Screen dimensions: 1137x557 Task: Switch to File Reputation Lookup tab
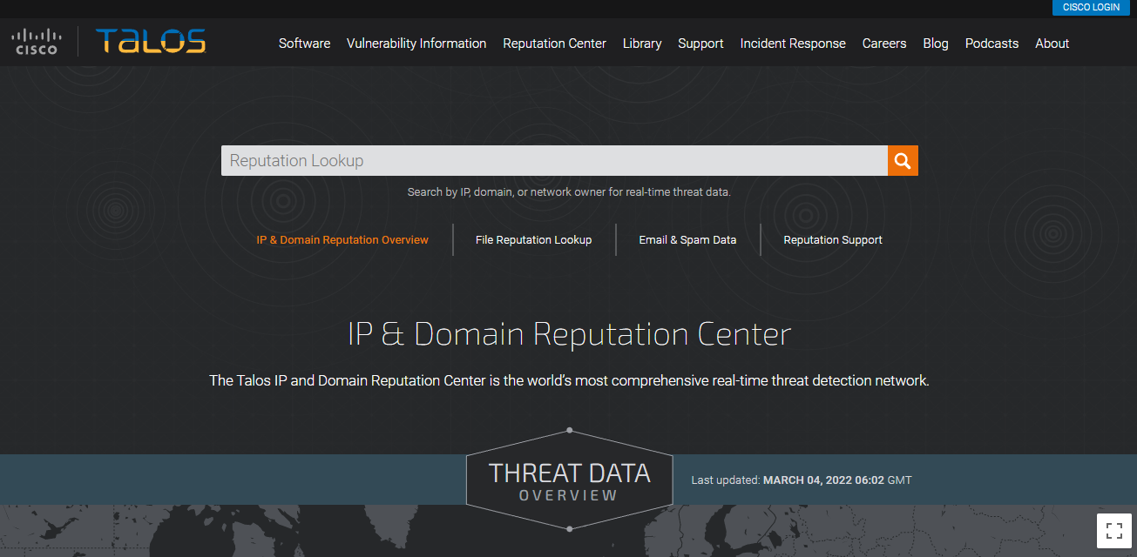point(533,239)
